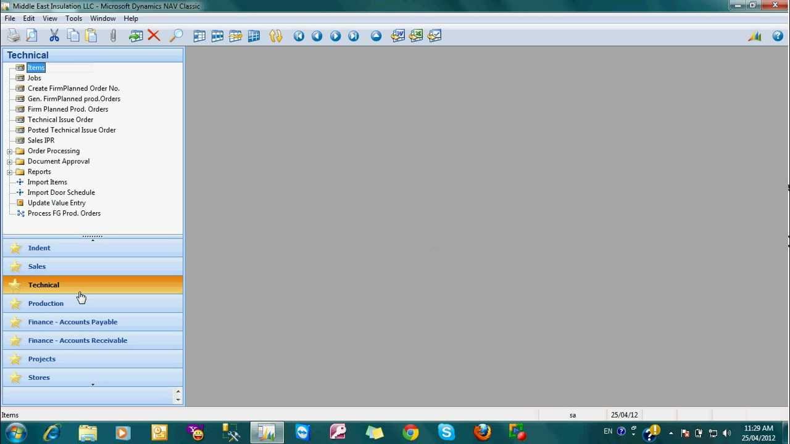Open Google Chrome from taskbar
The height and width of the screenshot is (444, 790).
pyautogui.click(x=410, y=433)
